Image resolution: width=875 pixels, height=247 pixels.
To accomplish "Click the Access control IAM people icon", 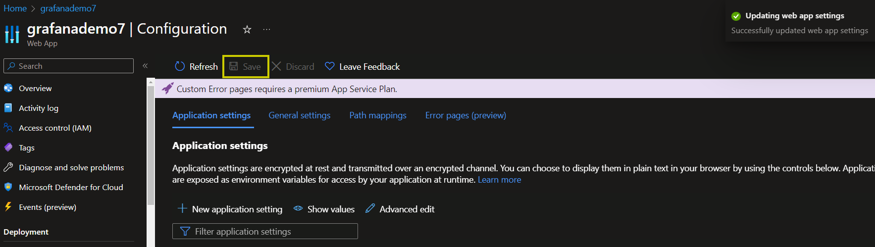I will point(8,128).
